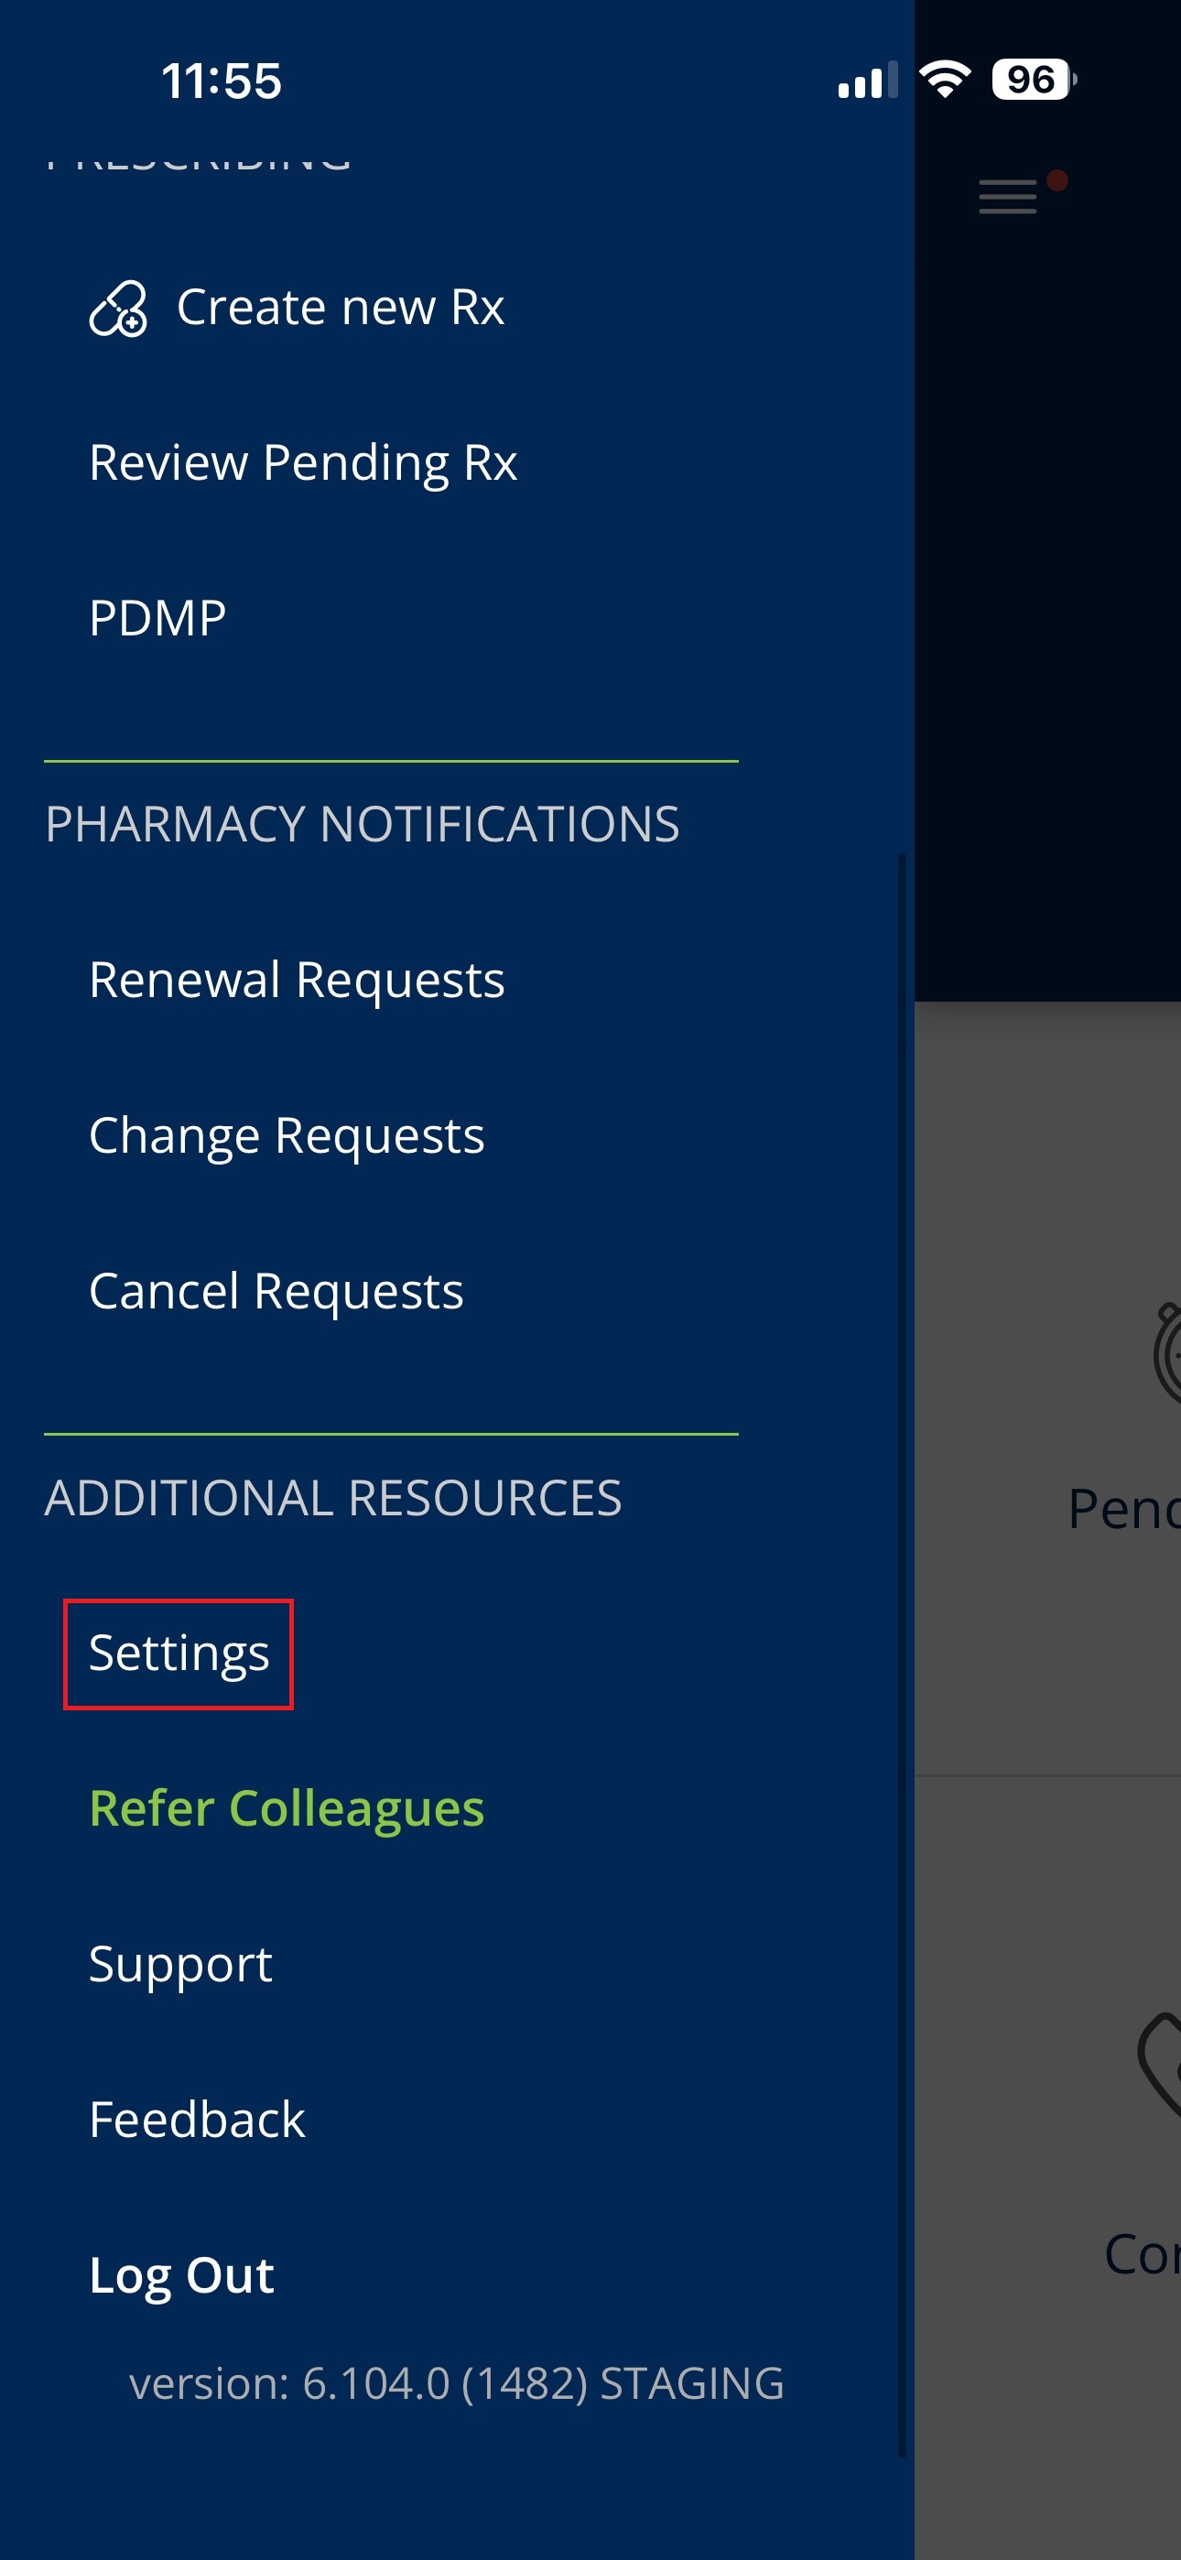View Change Requests
The height and width of the screenshot is (2560, 1181).
coord(287,1136)
